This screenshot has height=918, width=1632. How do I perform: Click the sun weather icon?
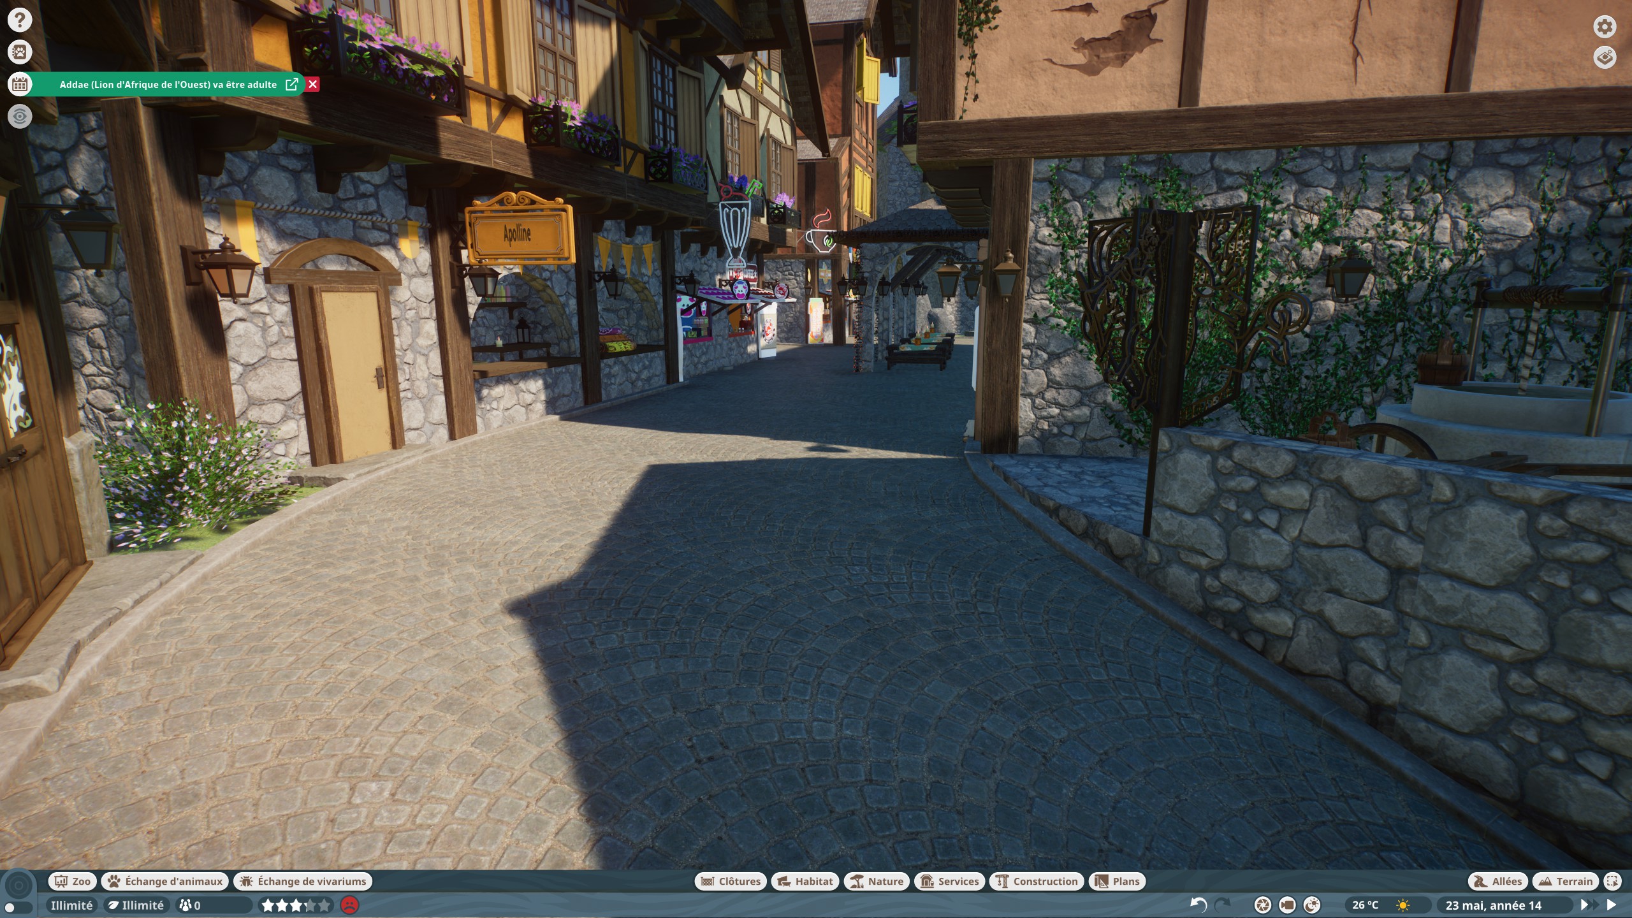click(x=1403, y=905)
